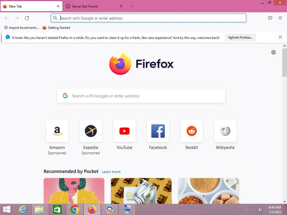Open Windows Start button
Screen dimensions: 287x215
coord(7,209)
